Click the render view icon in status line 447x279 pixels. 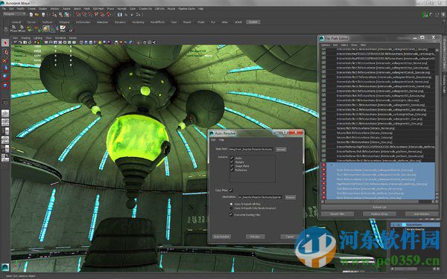[120, 14]
